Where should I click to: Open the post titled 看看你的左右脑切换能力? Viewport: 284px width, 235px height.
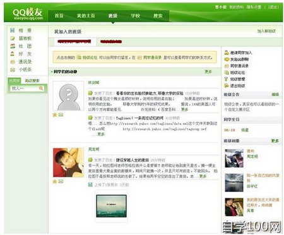tap(150, 93)
